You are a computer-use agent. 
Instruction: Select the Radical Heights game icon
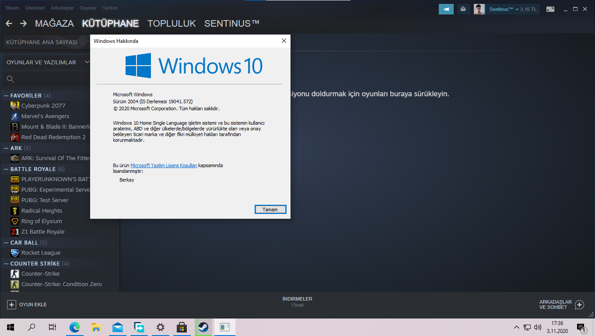(15, 211)
